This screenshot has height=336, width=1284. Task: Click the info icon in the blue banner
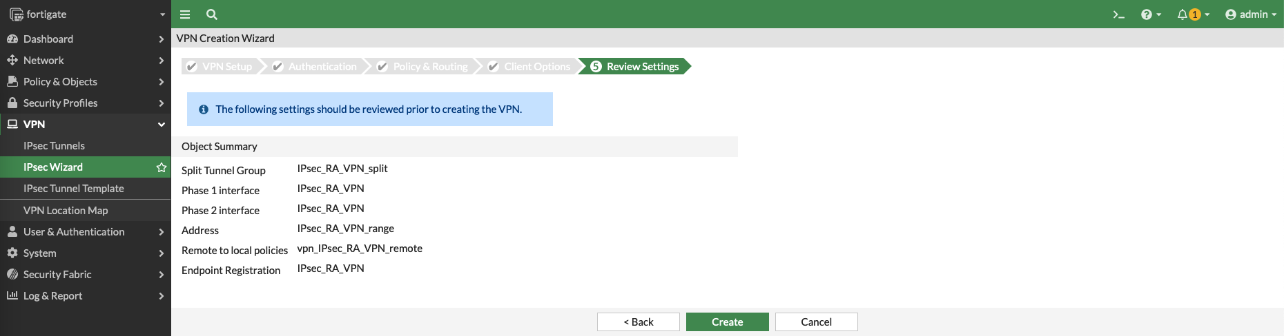coord(204,109)
